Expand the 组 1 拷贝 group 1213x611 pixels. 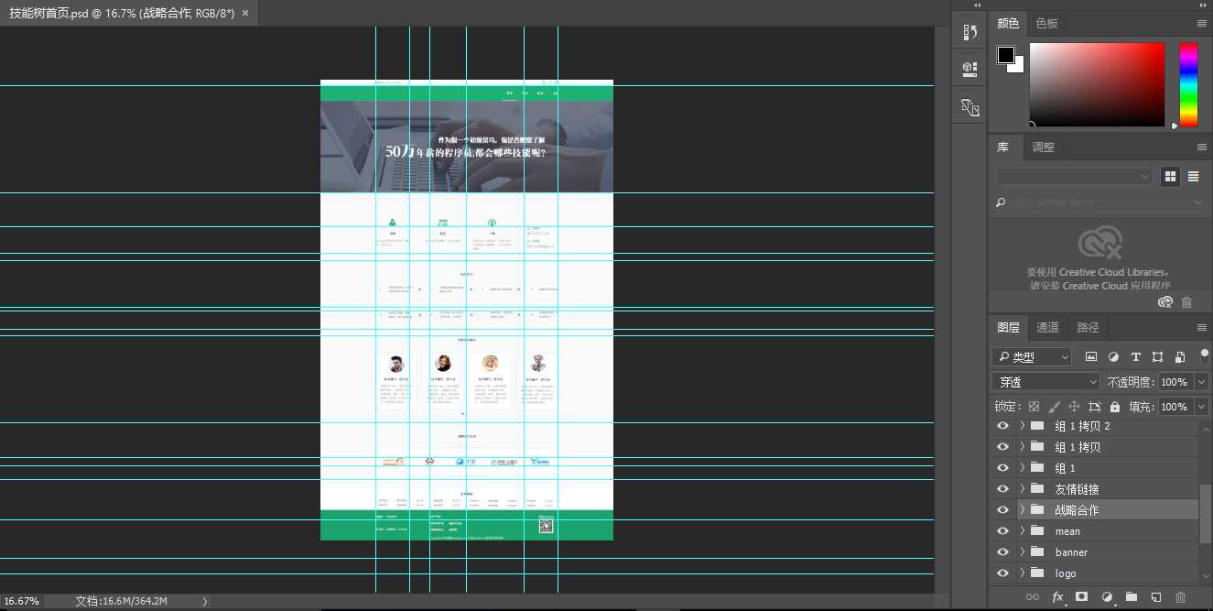click(x=1022, y=447)
